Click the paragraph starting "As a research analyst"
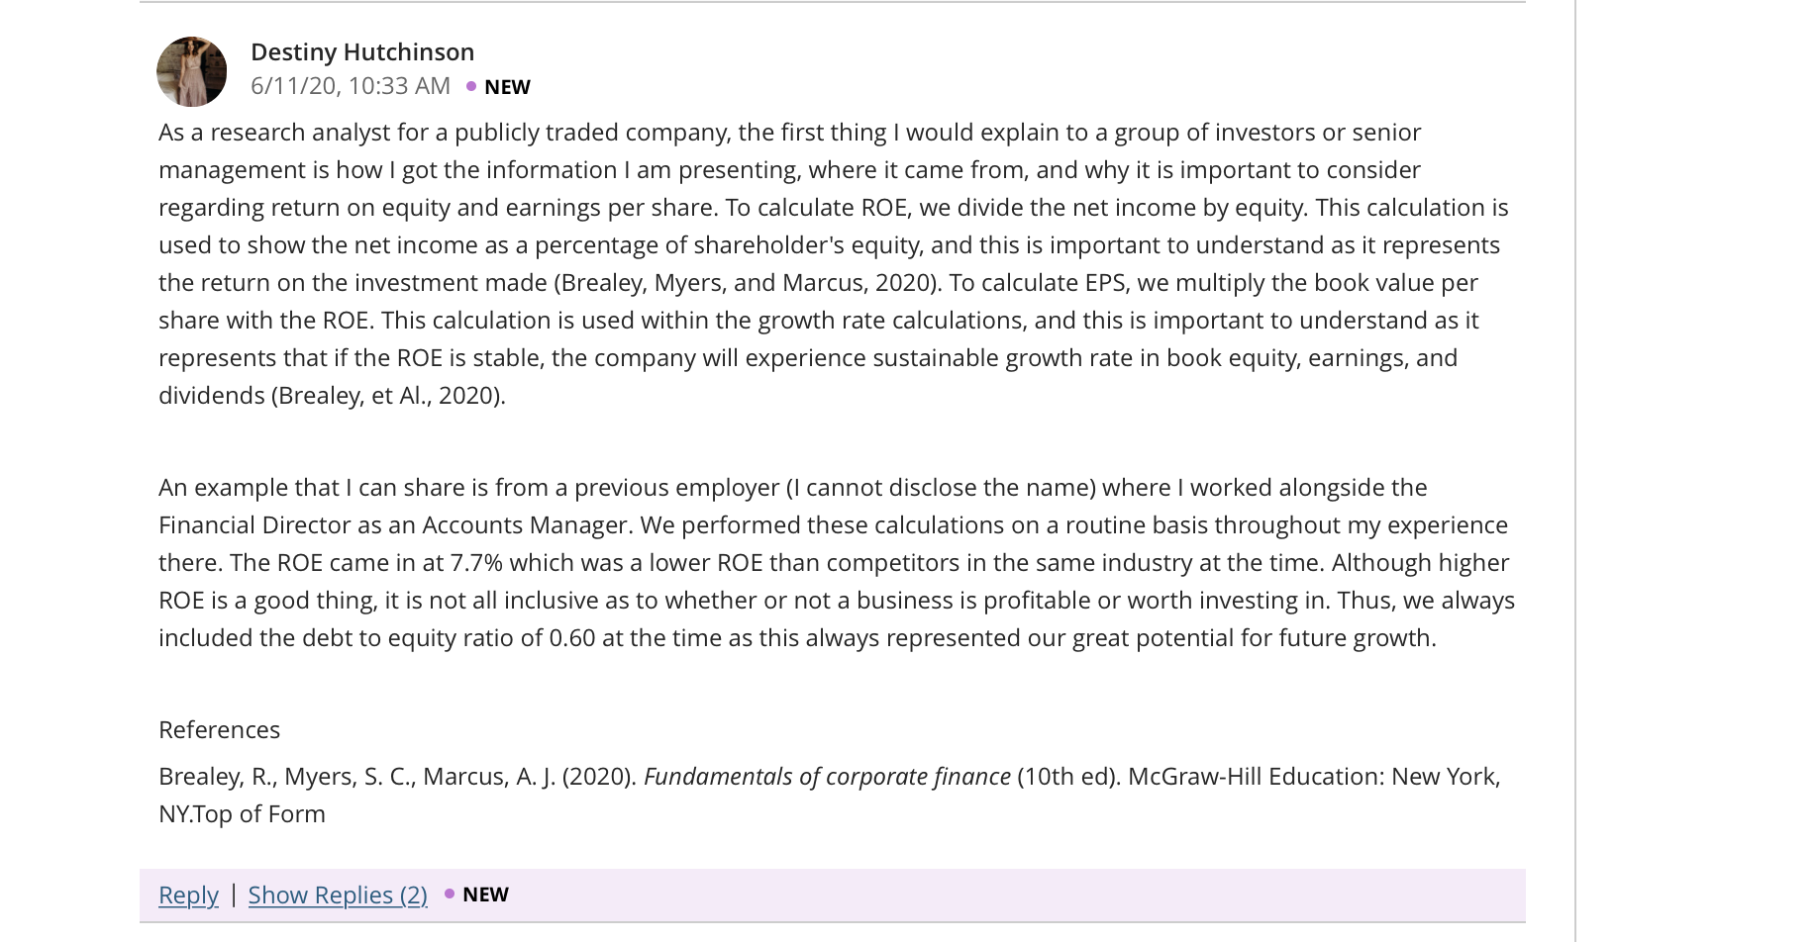Viewport: 1818px width, 942px height. click(832, 263)
